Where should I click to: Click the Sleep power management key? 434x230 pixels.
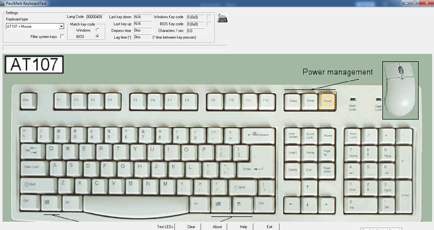[310, 101]
